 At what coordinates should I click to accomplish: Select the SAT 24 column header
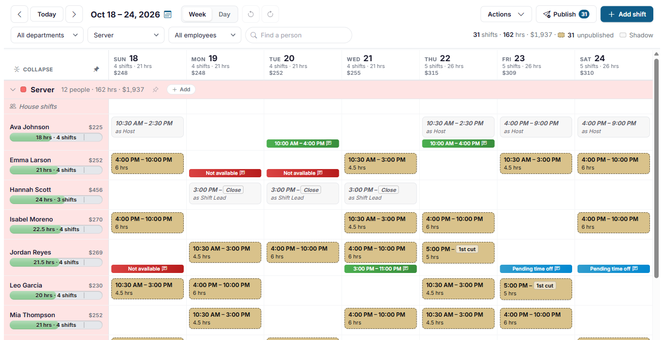point(613,65)
